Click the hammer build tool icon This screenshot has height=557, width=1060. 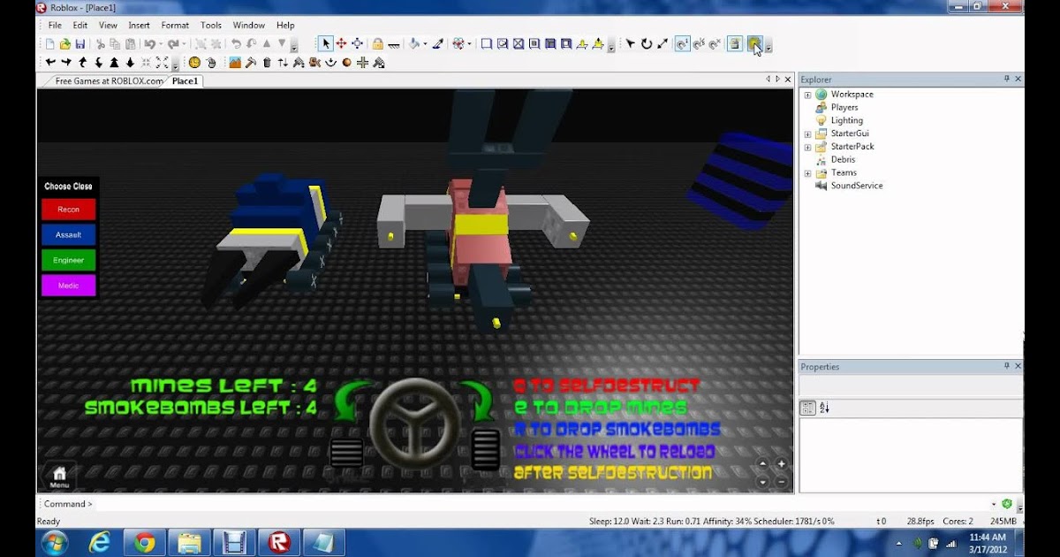tap(251, 63)
